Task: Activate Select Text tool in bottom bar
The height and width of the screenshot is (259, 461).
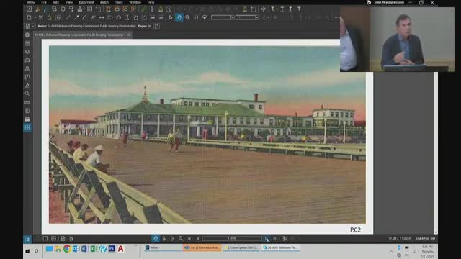Action: (172, 239)
